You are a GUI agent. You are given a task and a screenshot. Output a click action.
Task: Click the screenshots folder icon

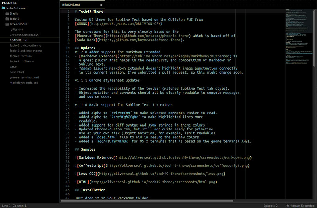coord(7,24)
